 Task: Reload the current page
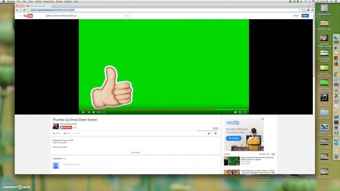tap(24, 10)
